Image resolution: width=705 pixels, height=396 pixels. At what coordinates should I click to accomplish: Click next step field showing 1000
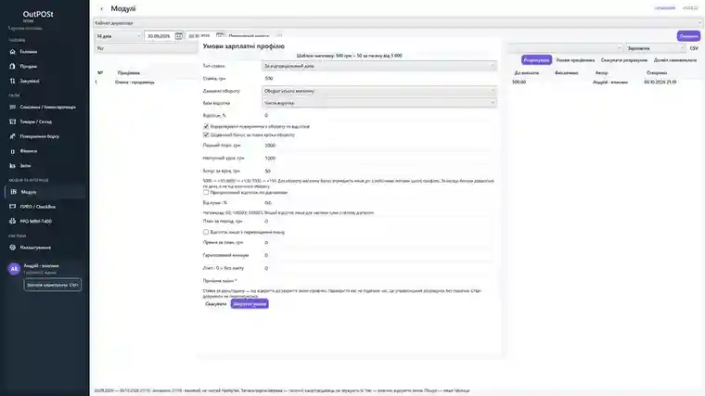click(379, 159)
